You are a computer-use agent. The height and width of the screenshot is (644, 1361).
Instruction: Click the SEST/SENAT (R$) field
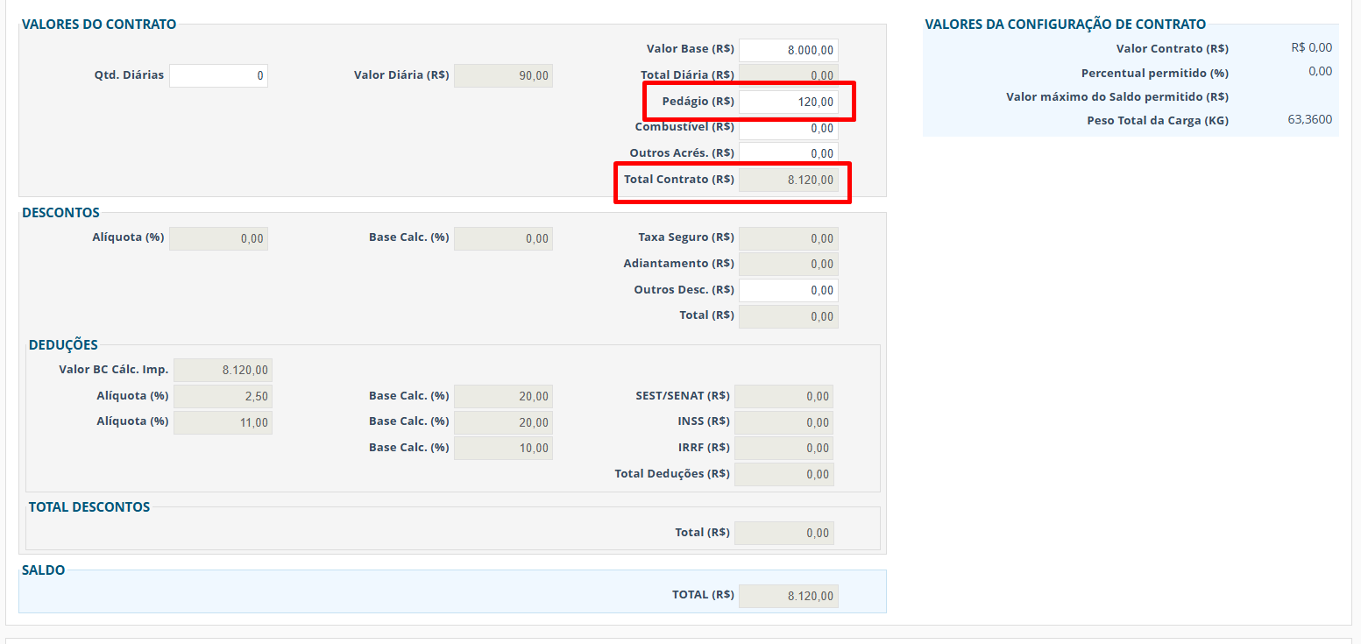coord(783,397)
